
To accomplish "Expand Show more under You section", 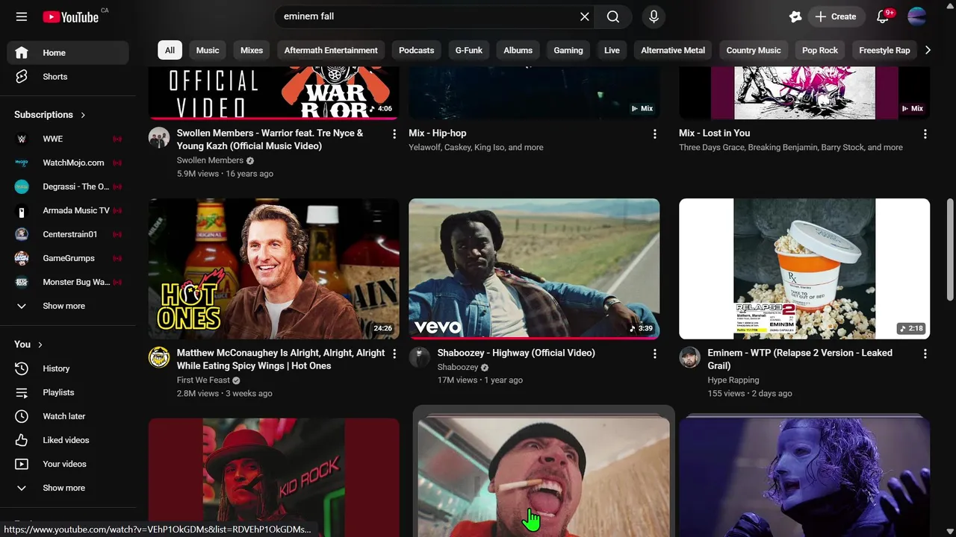I will pos(68,488).
